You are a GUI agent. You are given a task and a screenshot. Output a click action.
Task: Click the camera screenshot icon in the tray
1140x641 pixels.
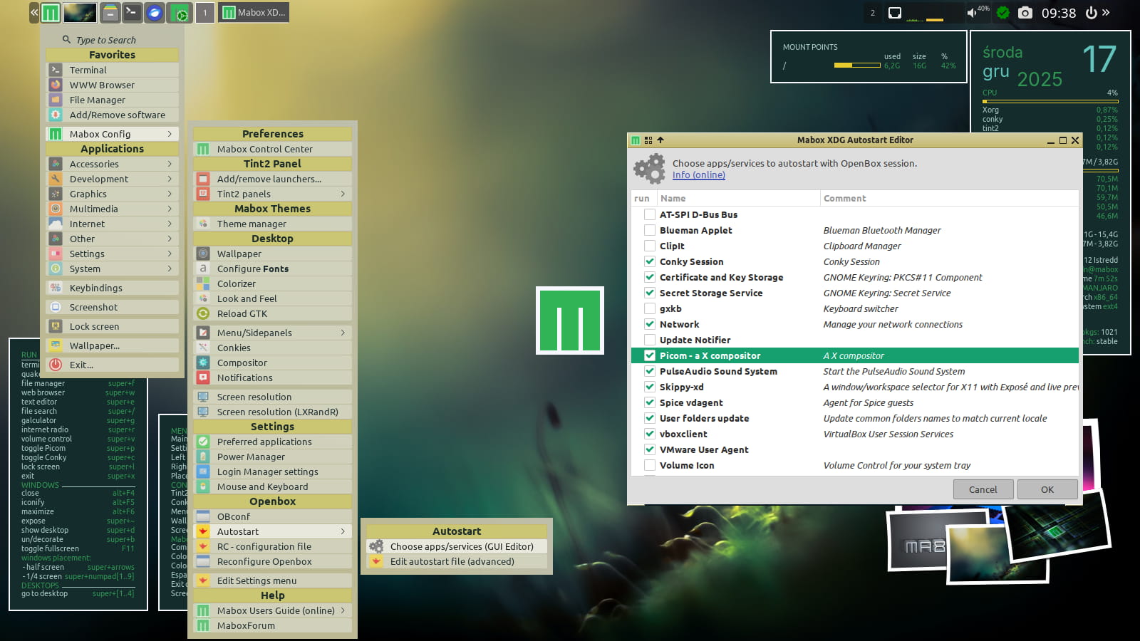click(1025, 13)
